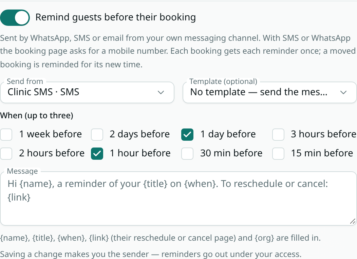Click the Send from dropdown chevron arrow
The width and height of the screenshot is (357, 259).
161,92
